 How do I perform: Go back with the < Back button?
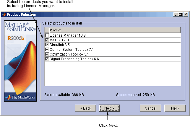coord(86,108)
